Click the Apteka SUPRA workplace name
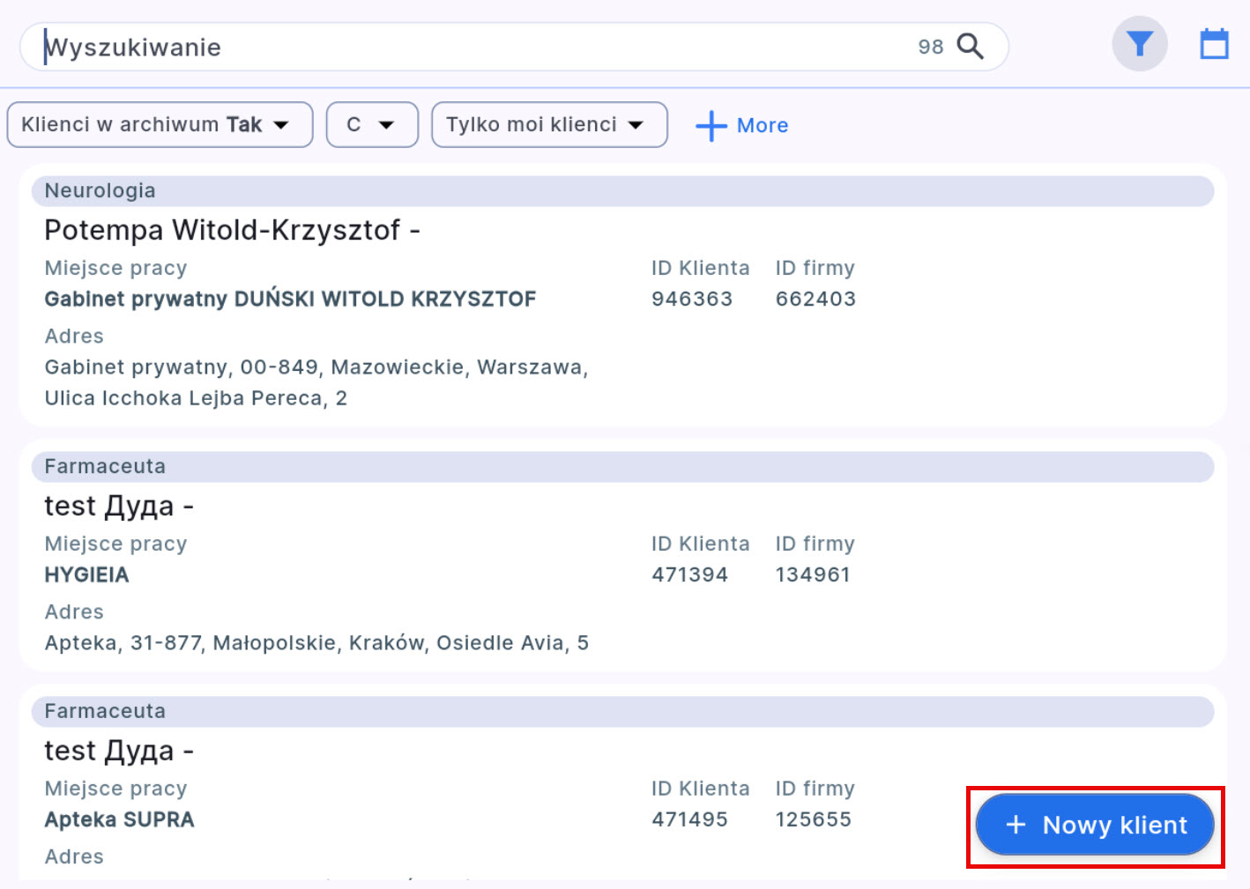This screenshot has height=889, width=1250. pos(119,820)
